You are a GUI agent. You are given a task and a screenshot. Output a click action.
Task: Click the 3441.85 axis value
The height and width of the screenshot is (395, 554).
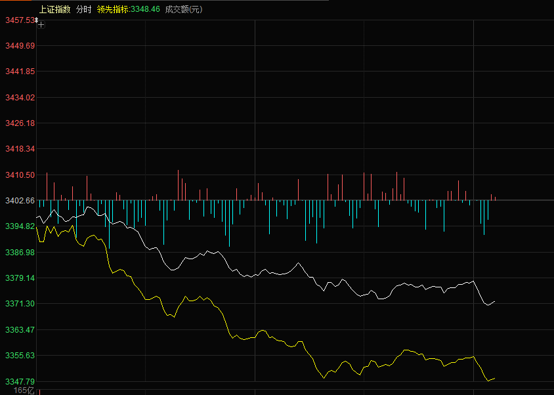20,72
